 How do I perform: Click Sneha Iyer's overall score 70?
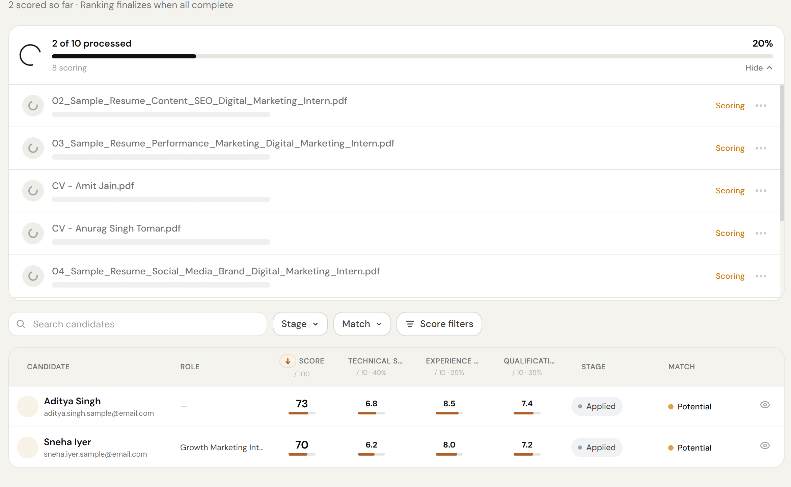(302, 445)
